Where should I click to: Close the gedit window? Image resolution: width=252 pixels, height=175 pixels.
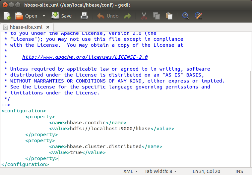click(5, 5)
